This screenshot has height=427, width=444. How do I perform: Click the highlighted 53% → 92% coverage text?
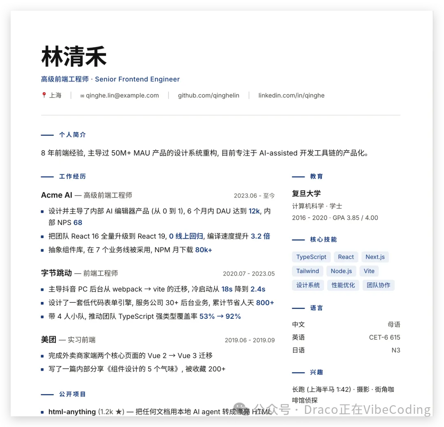220,316
